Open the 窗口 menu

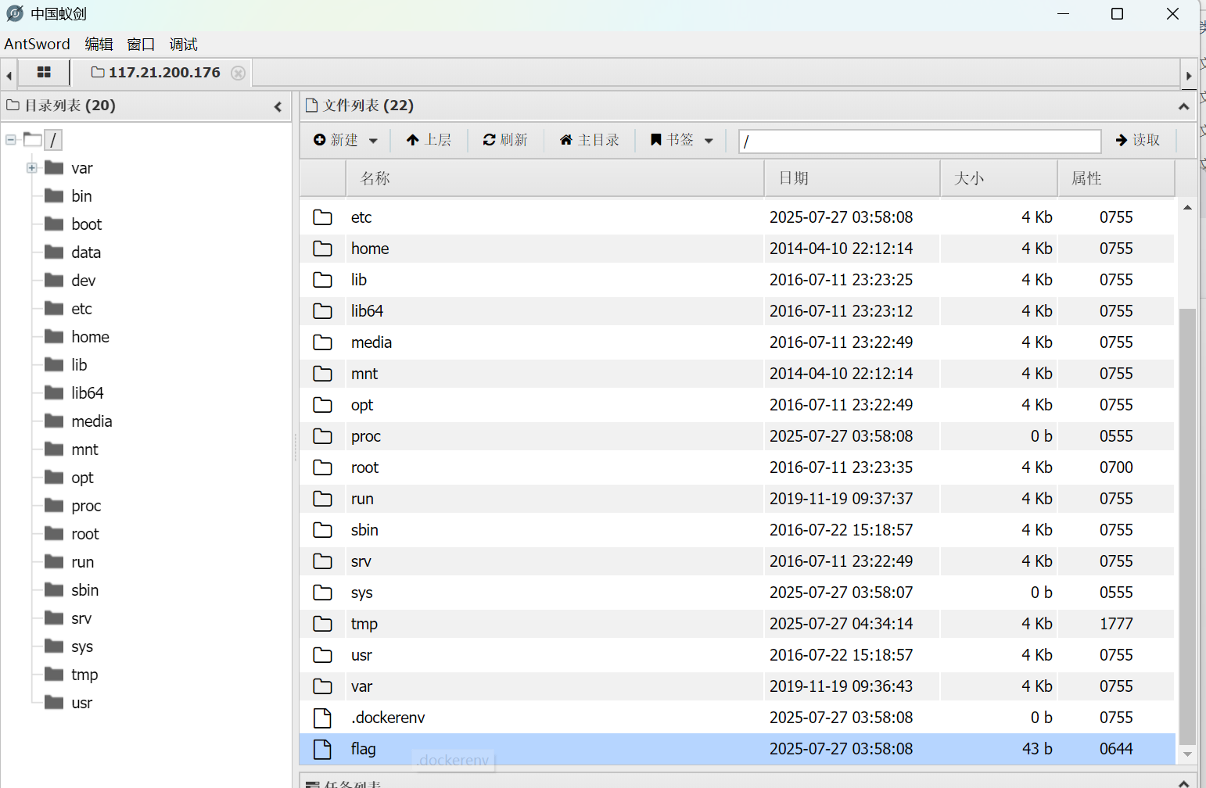pos(141,44)
